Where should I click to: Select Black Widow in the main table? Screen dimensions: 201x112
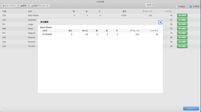33,15
